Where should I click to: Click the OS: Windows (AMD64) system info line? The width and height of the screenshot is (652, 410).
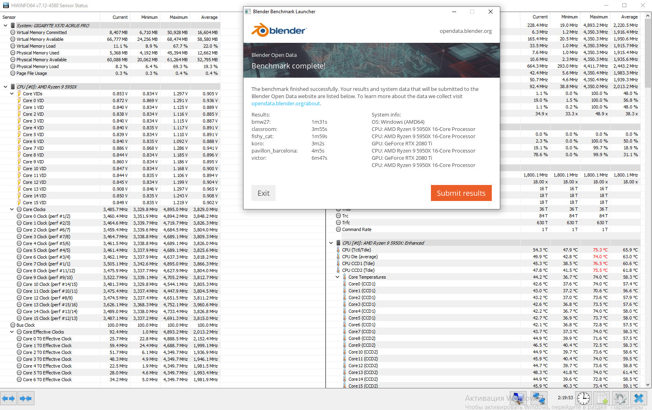pos(398,122)
